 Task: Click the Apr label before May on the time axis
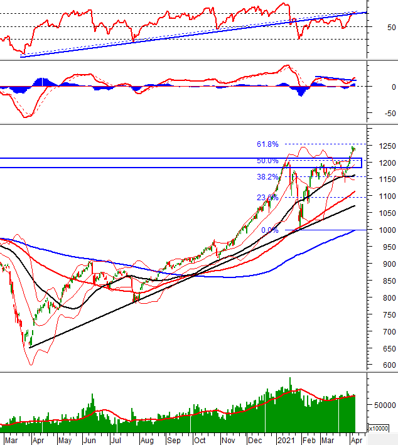[38, 441]
